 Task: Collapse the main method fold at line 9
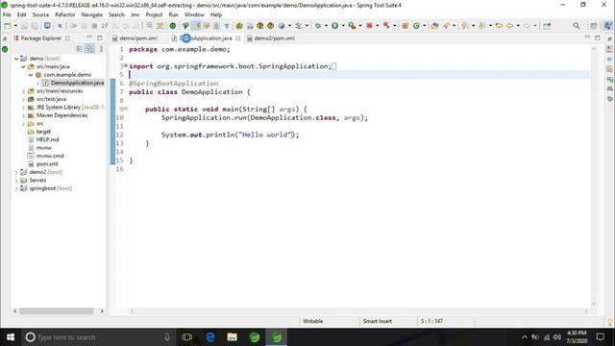tap(126, 109)
